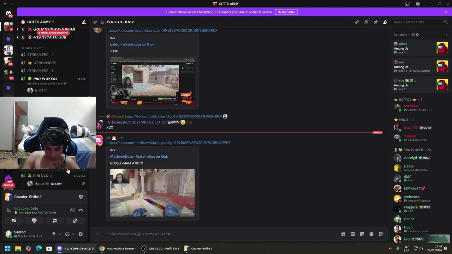Focus the Buscar GOTTO ARMY search box
Image resolution: width=452 pixels, height=254 pixels.
(x=420, y=22)
